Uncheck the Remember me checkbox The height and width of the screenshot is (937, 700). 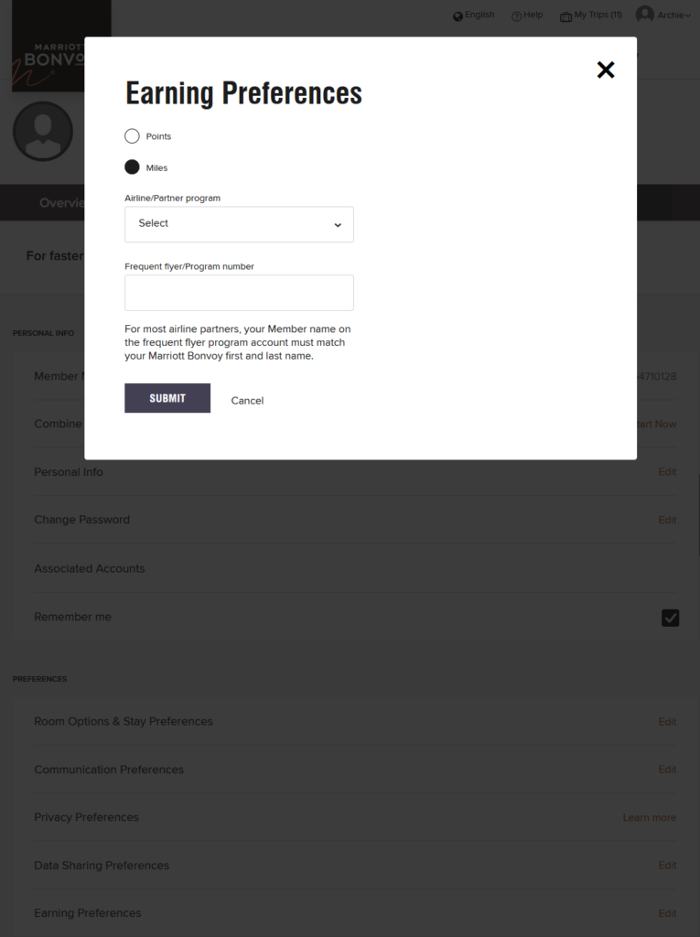coord(670,618)
